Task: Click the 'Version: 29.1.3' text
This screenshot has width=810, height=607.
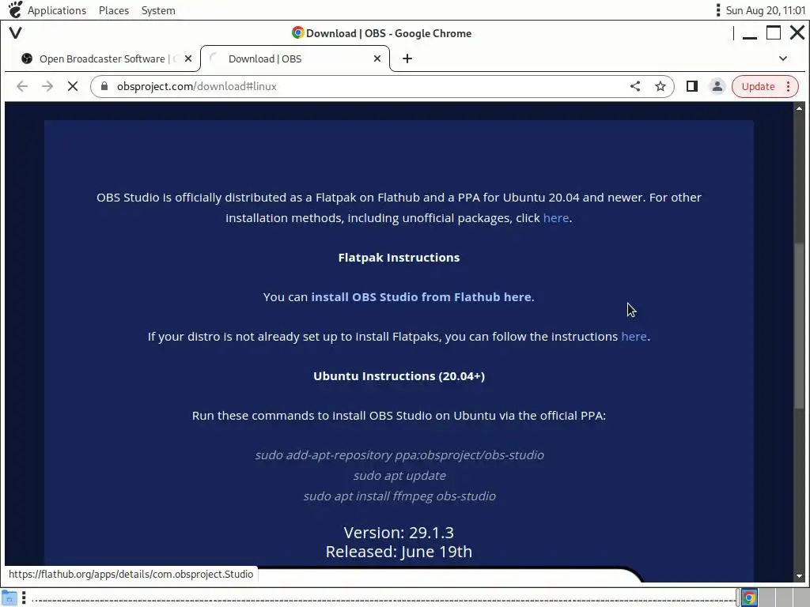Action: (399, 532)
